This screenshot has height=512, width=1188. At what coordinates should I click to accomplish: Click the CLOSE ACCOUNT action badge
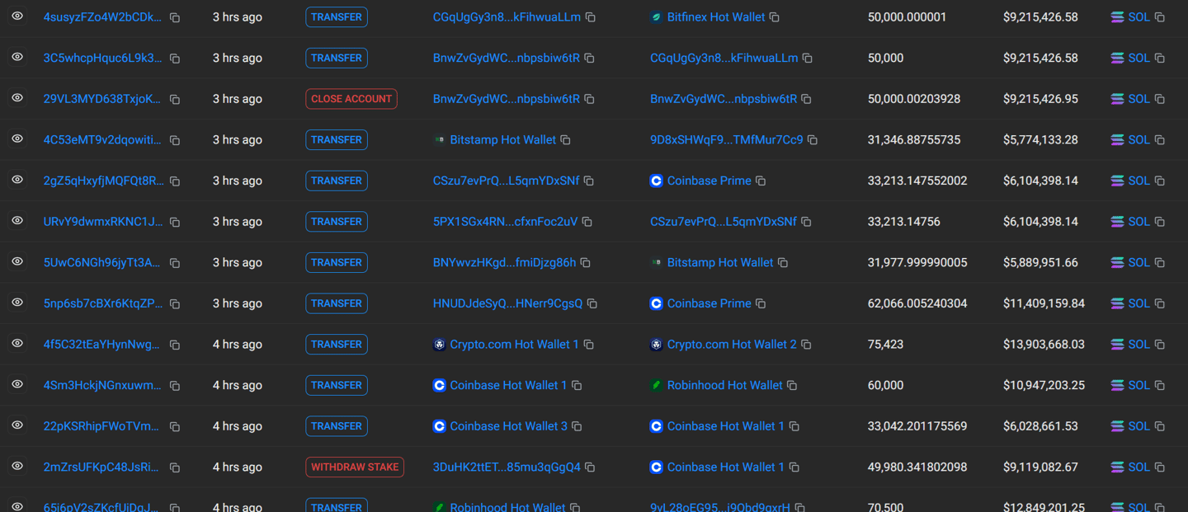351,99
